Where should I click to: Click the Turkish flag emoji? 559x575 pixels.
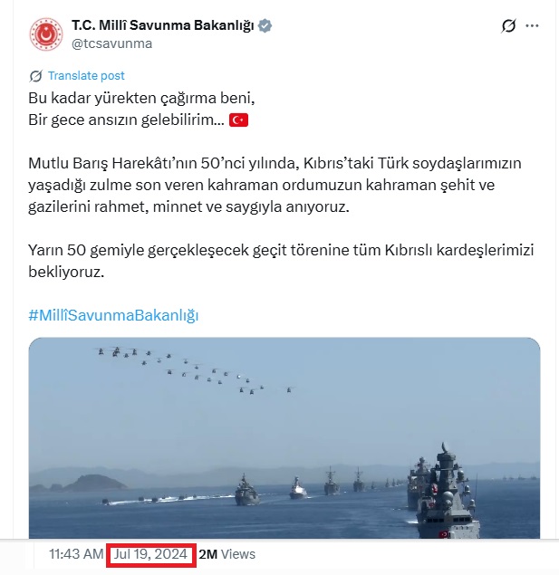(238, 120)
